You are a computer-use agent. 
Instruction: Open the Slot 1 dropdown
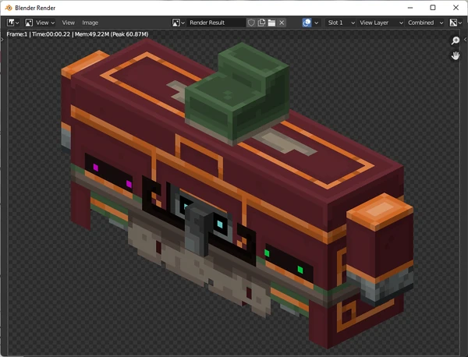click(x=341, y=23)
